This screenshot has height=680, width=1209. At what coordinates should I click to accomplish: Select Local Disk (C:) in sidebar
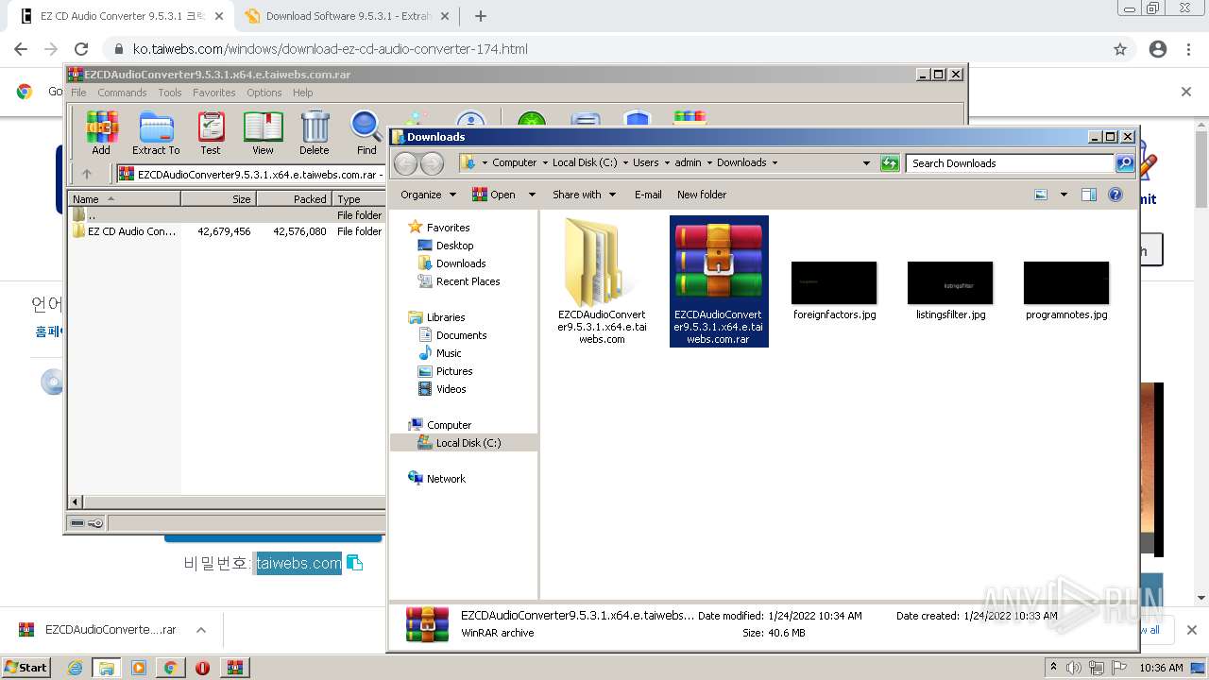[x=468, y=443]
